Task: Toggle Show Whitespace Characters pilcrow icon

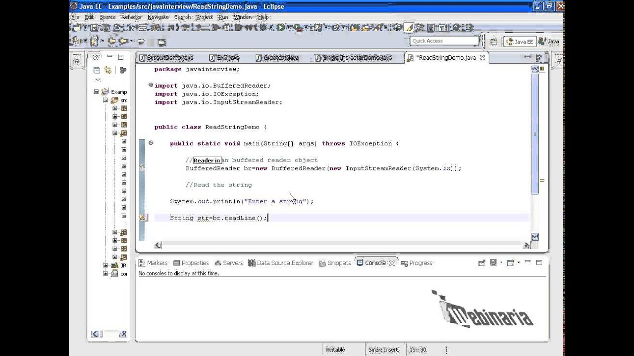Action: coord(442,28)
